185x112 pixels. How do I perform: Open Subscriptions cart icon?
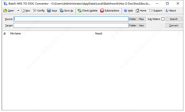point(109,10)
